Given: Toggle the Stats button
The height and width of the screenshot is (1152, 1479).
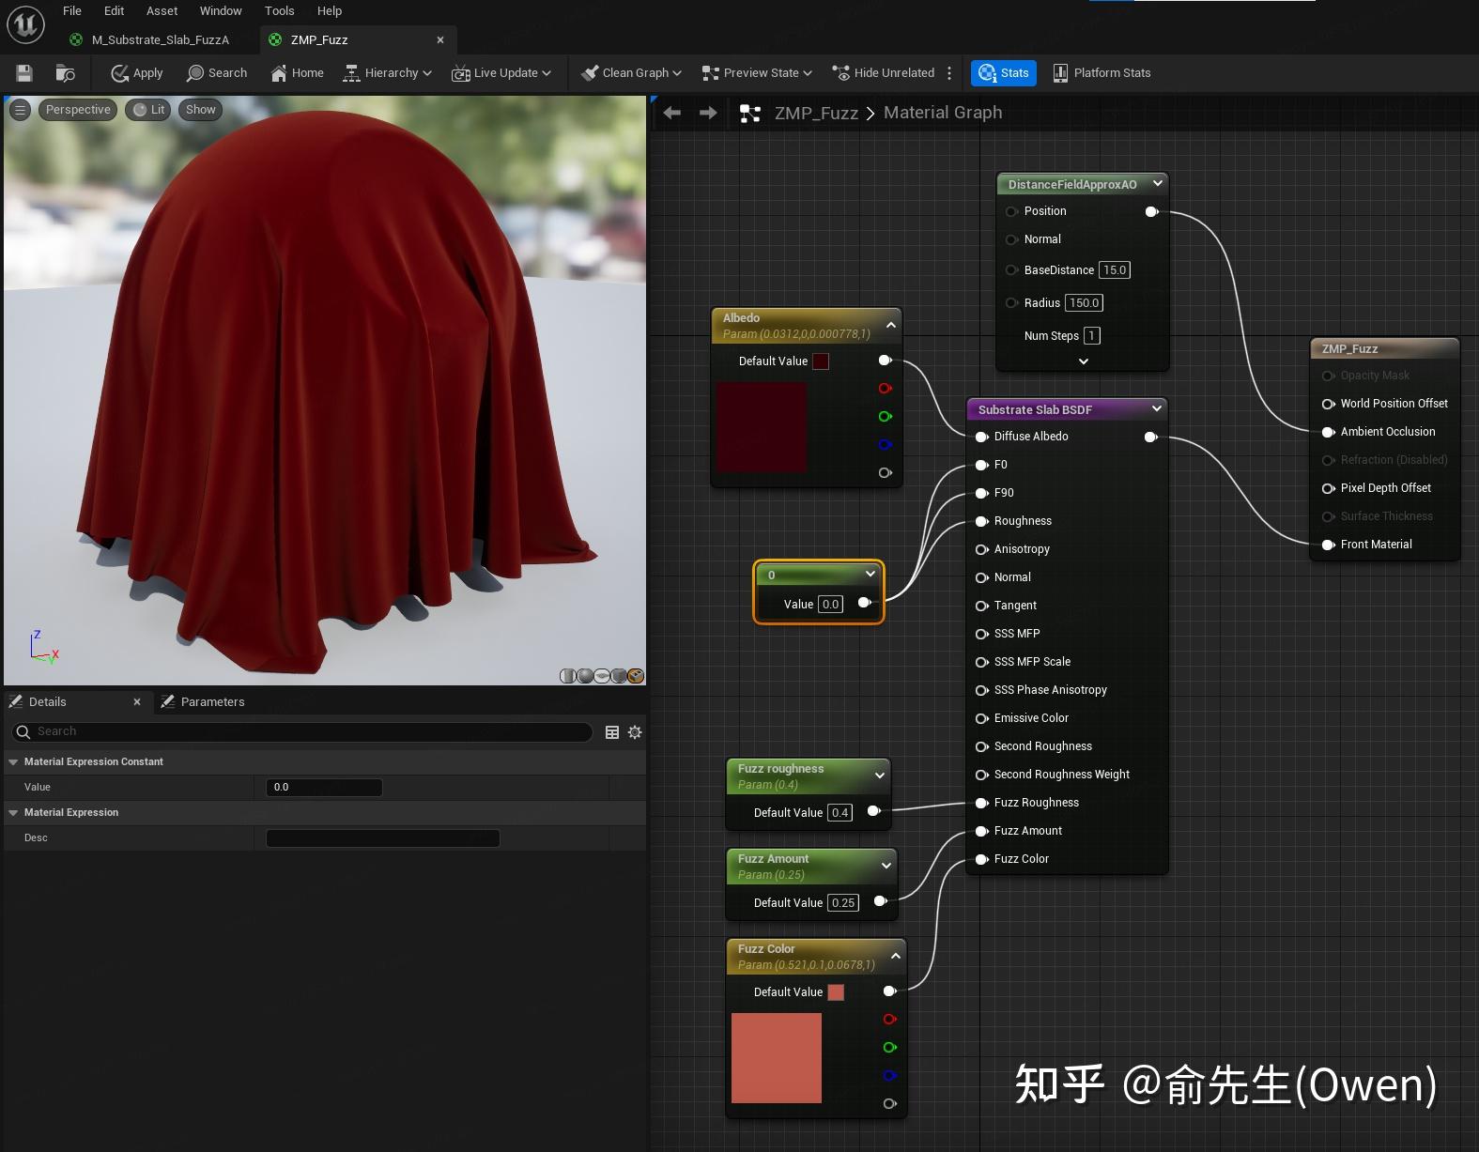Looking at the screenshot, I should (x=1003, y=73).
